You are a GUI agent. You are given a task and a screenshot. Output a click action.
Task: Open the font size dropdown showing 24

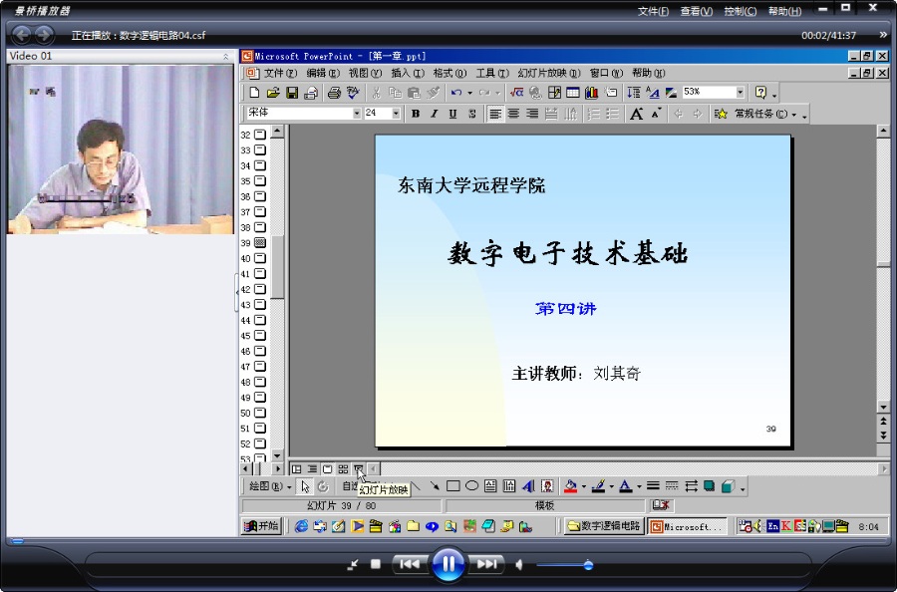coord(396,114)
